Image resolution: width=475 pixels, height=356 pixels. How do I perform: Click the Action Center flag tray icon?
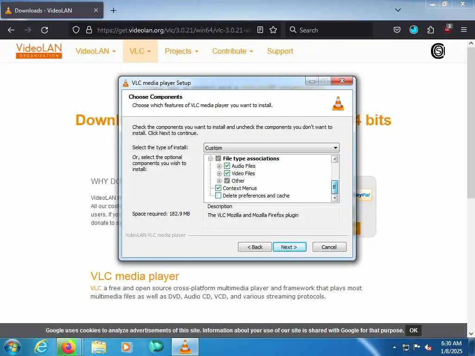[x=417, y=347]
